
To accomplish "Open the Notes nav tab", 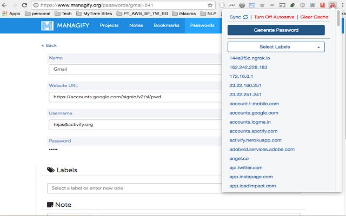I will tap(136, 25).
